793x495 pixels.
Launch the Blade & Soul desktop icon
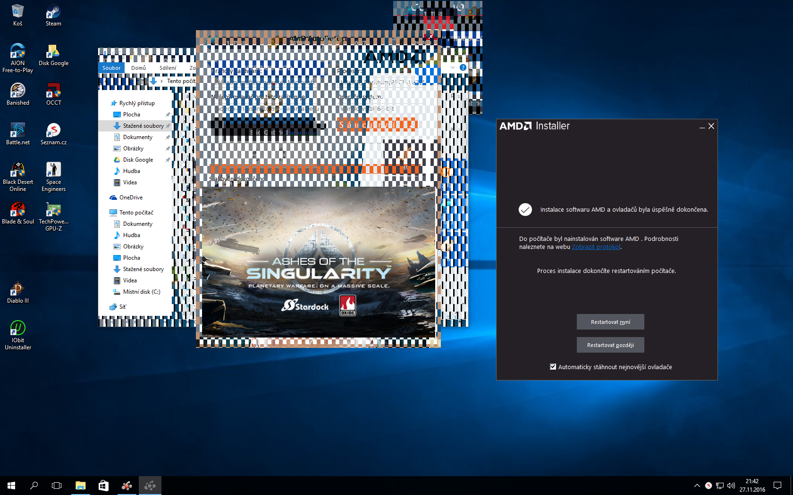click(18, 213)
